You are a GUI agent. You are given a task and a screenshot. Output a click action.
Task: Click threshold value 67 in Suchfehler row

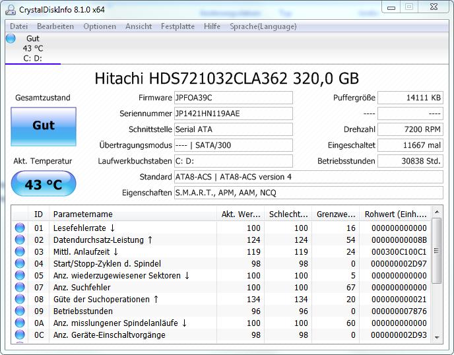(x=350, y=287)
